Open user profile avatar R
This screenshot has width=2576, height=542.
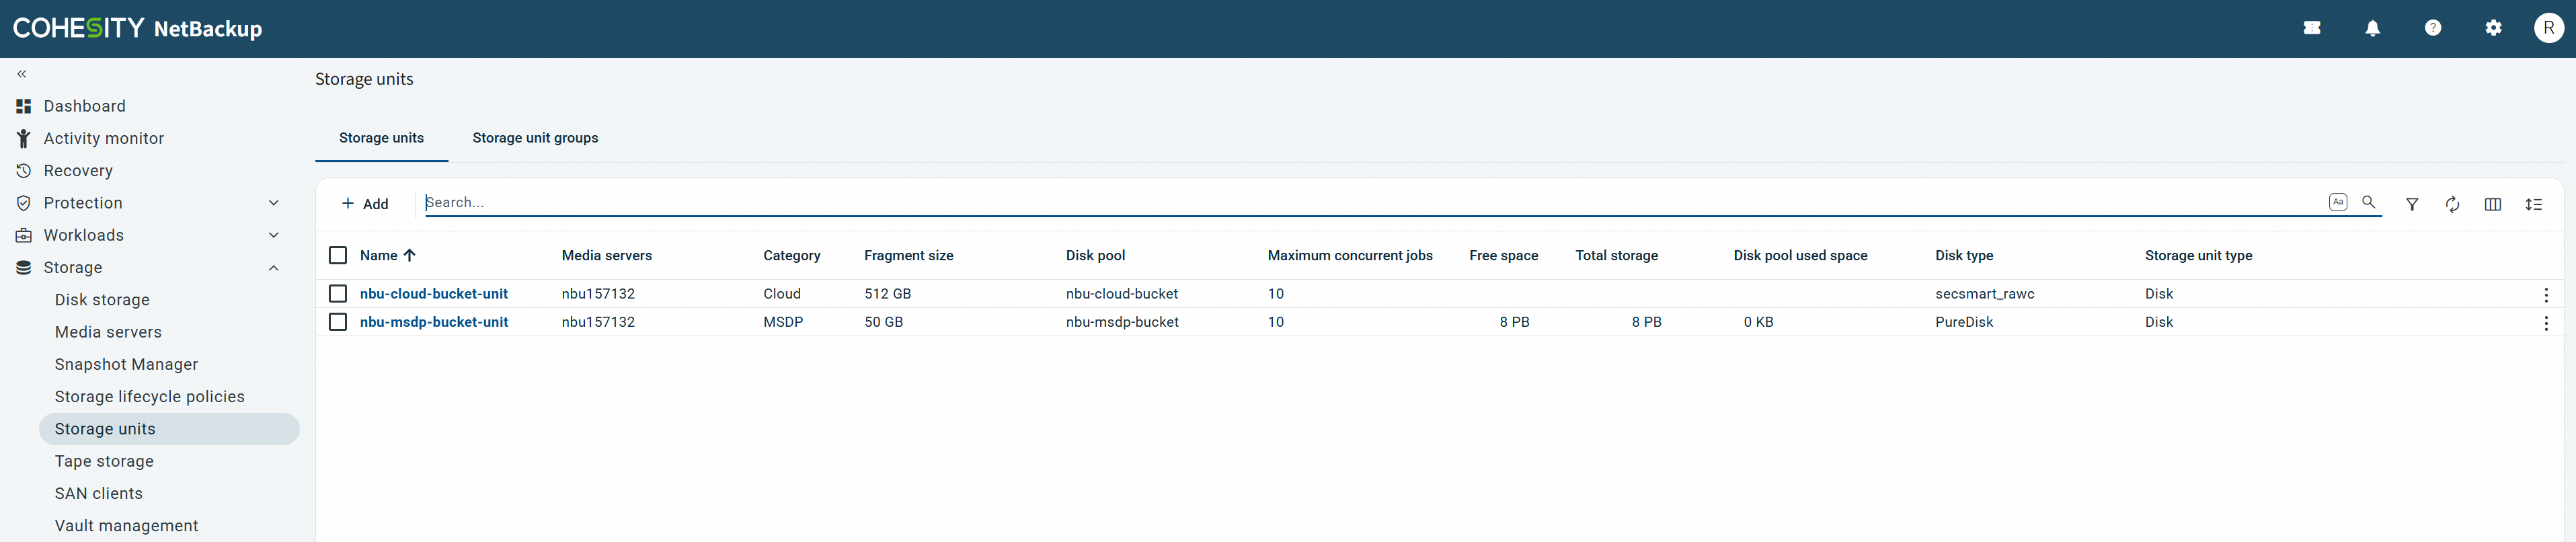tap(2548, 28)
